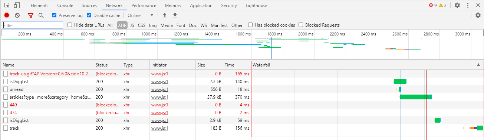
Task: Toggle the Preserve log checkbox
Action: click(54, 16)
